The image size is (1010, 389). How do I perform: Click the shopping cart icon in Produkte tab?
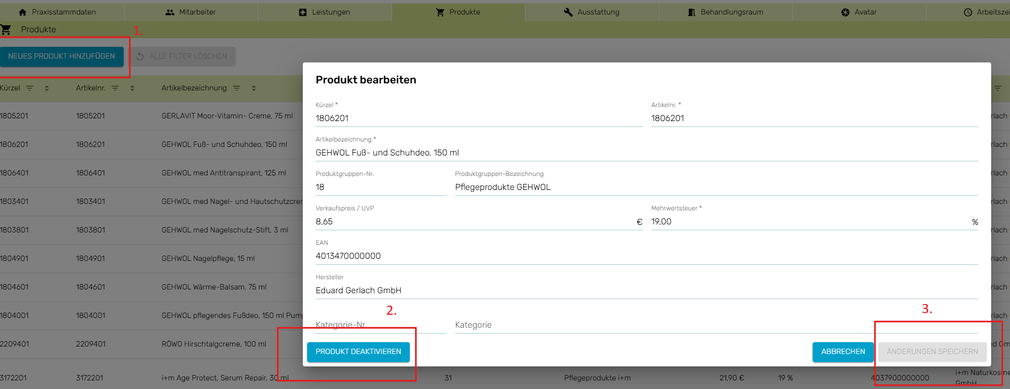440,12
